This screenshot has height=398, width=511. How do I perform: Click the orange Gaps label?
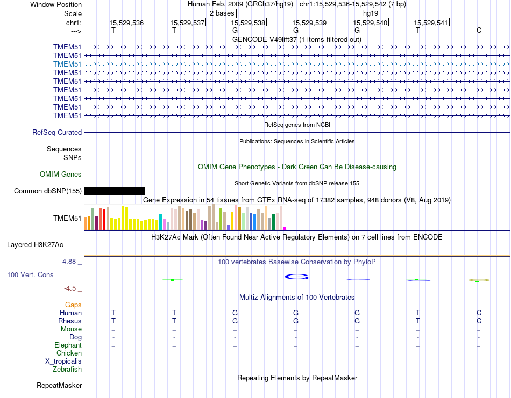[73, 305]
